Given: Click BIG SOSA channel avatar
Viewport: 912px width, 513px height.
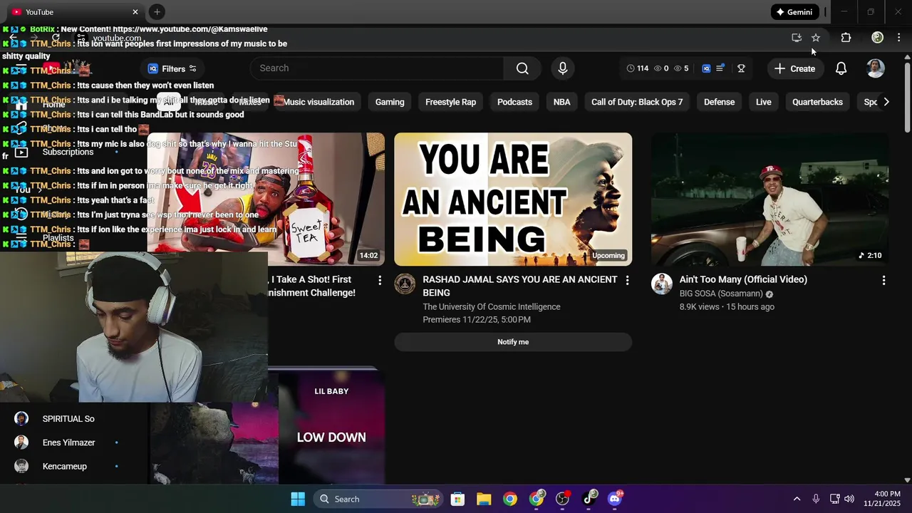Looking at the screenshot, I should coord(661,284).
